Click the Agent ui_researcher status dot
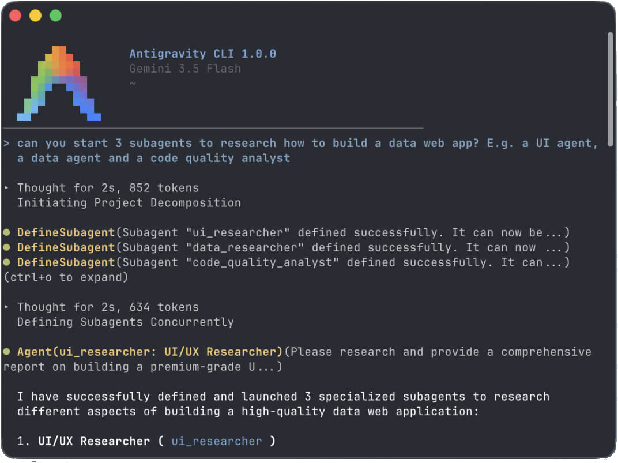This screenshot has height=463, width=618. pos(7,352)
